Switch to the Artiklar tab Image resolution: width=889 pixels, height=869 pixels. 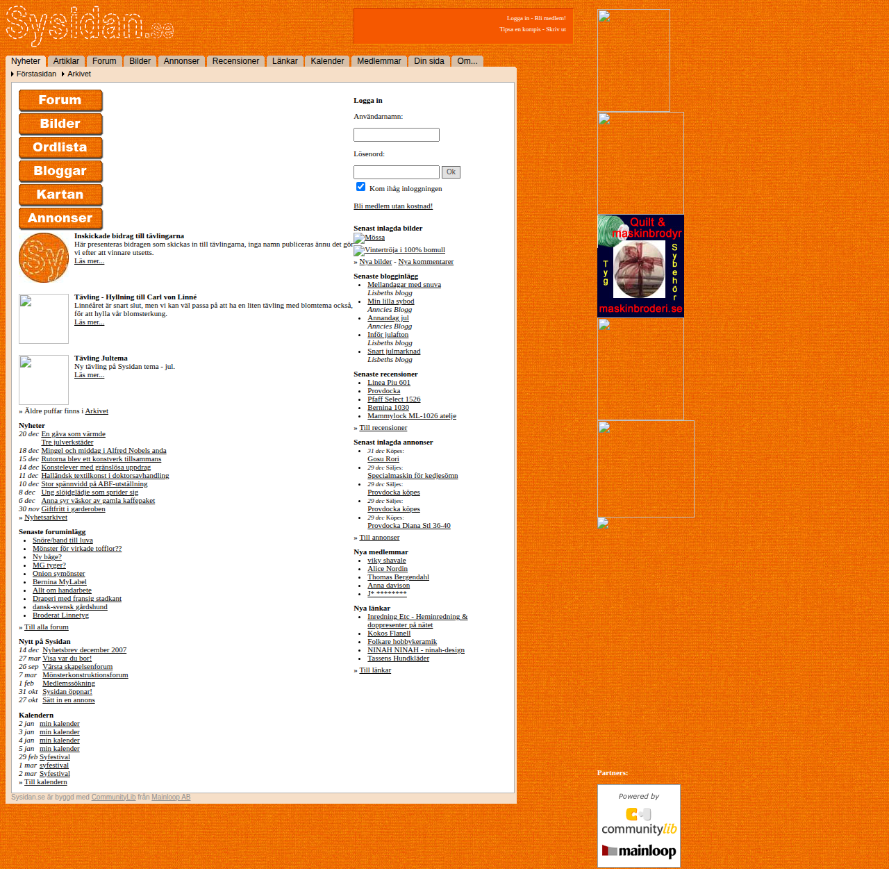coord(66,61)
